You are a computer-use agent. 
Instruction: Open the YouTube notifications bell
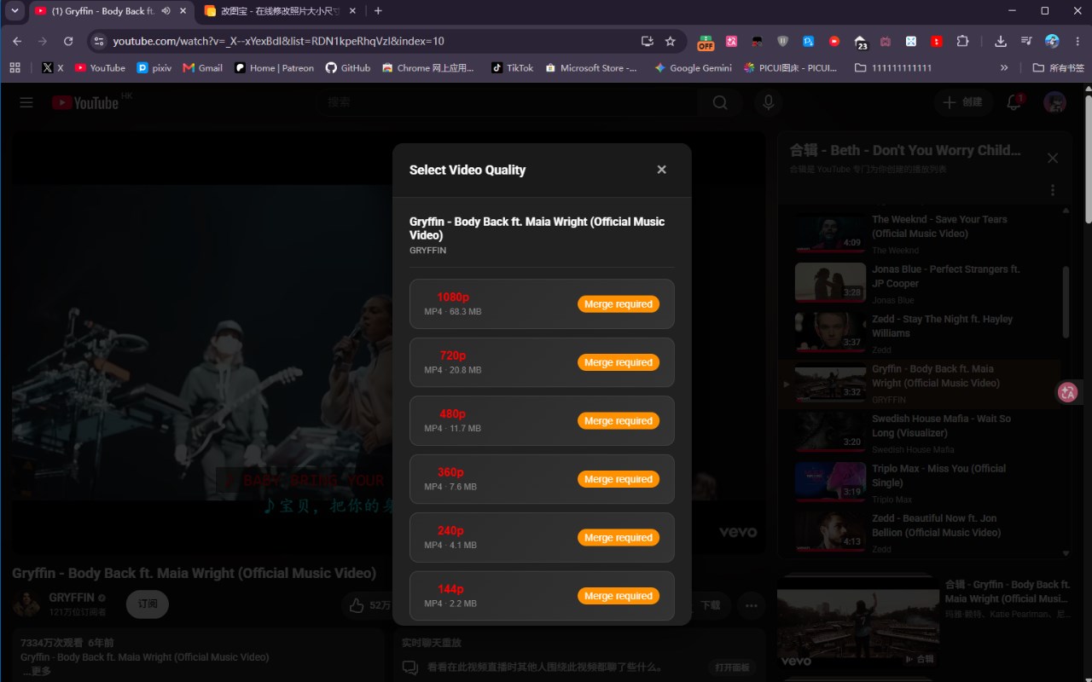(x=1014, y=102)
